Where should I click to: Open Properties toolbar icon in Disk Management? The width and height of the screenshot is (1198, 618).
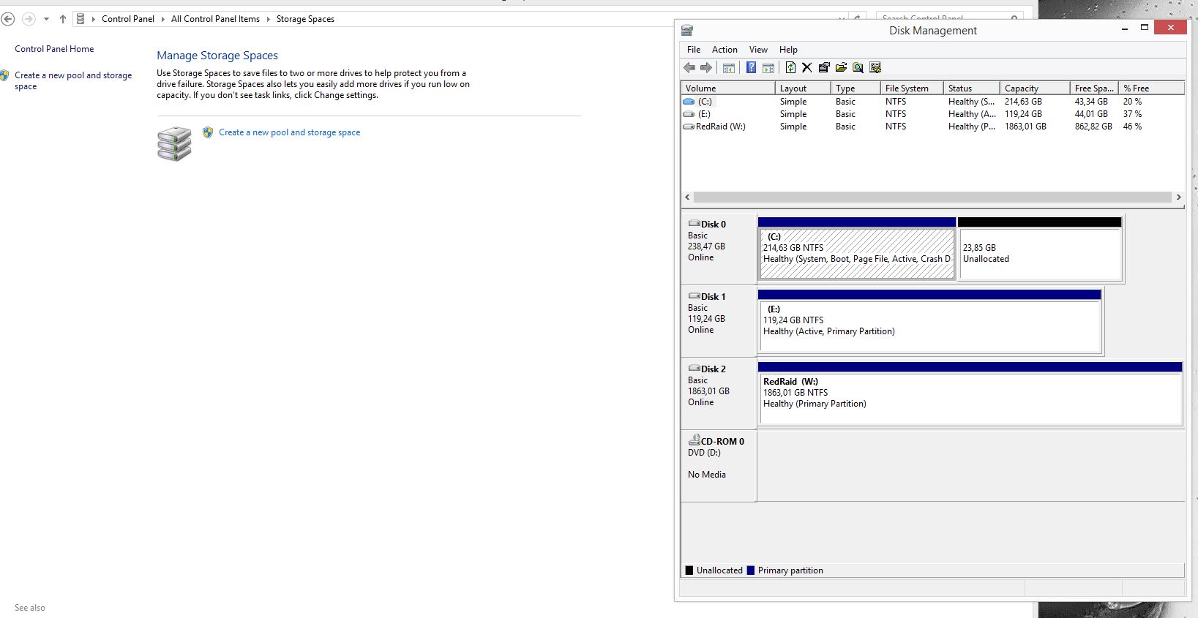pyautogui.click(x=824, y=68)
